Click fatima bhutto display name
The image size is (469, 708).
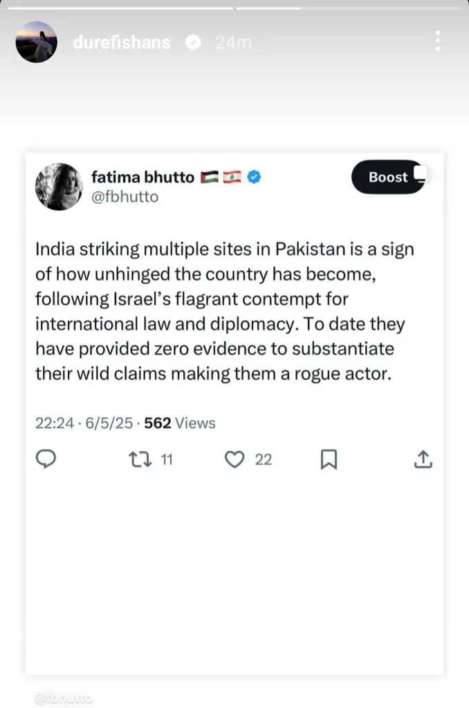click(144, 177)
